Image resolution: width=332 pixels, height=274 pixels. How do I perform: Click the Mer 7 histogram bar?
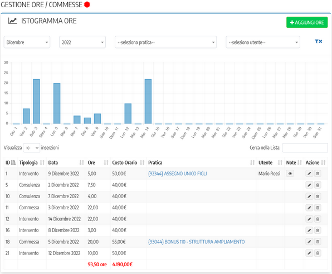tap(77, 120)
